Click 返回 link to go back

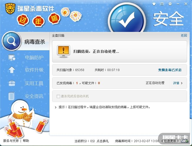(x=184, y=36)
